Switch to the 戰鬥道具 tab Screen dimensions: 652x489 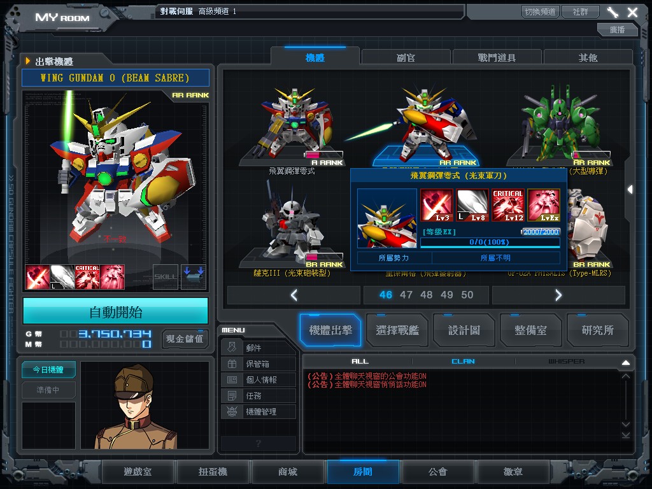tap(497, 57)
